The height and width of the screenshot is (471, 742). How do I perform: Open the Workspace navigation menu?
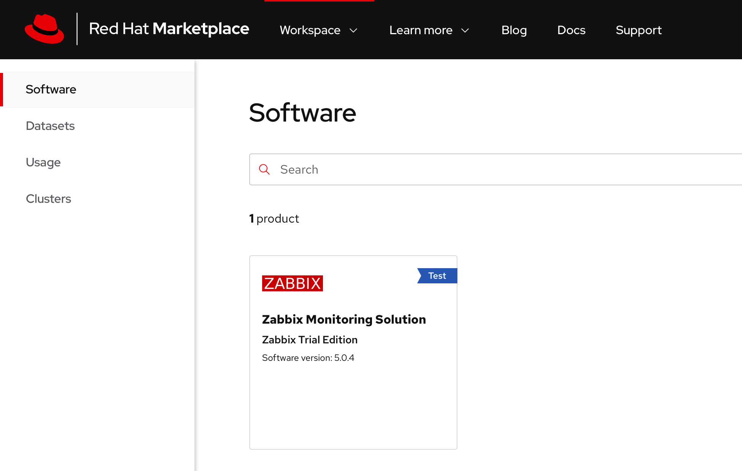tap(319, 30)
